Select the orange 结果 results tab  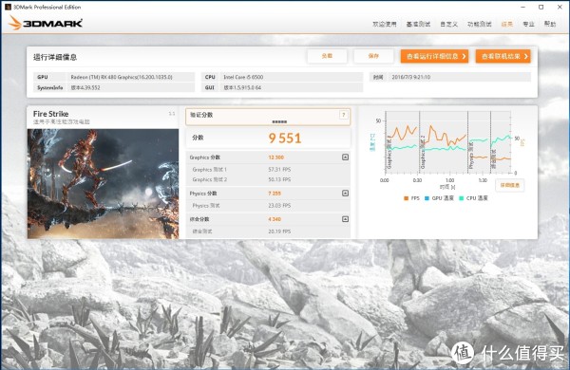pos(506,24)
